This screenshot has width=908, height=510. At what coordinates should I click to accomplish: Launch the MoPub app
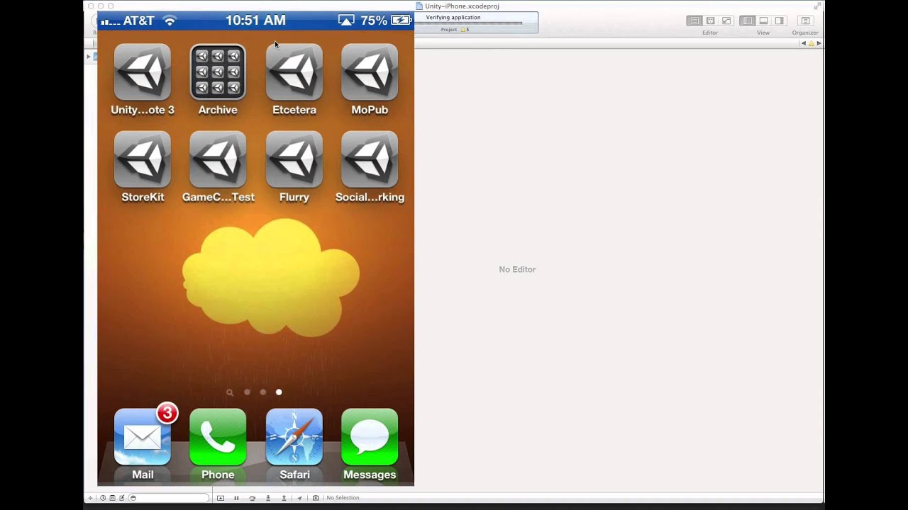(370, 72)
